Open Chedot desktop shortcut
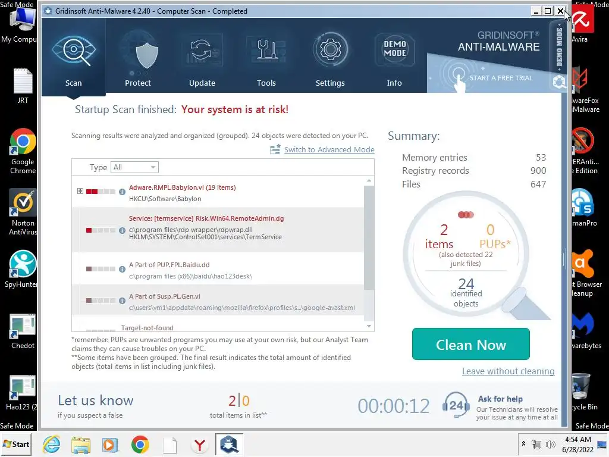The width and height of the screenshot is (609, 457). click(x=23, y=331)
